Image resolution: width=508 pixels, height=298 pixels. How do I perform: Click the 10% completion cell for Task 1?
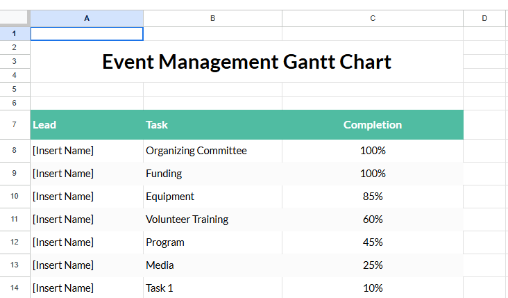(x=372, y=288)
